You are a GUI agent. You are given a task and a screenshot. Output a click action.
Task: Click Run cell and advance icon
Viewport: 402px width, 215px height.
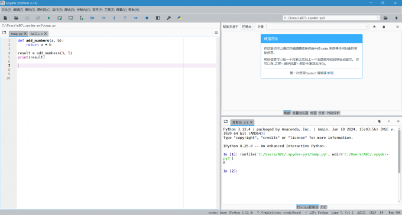tap(70, 18)
